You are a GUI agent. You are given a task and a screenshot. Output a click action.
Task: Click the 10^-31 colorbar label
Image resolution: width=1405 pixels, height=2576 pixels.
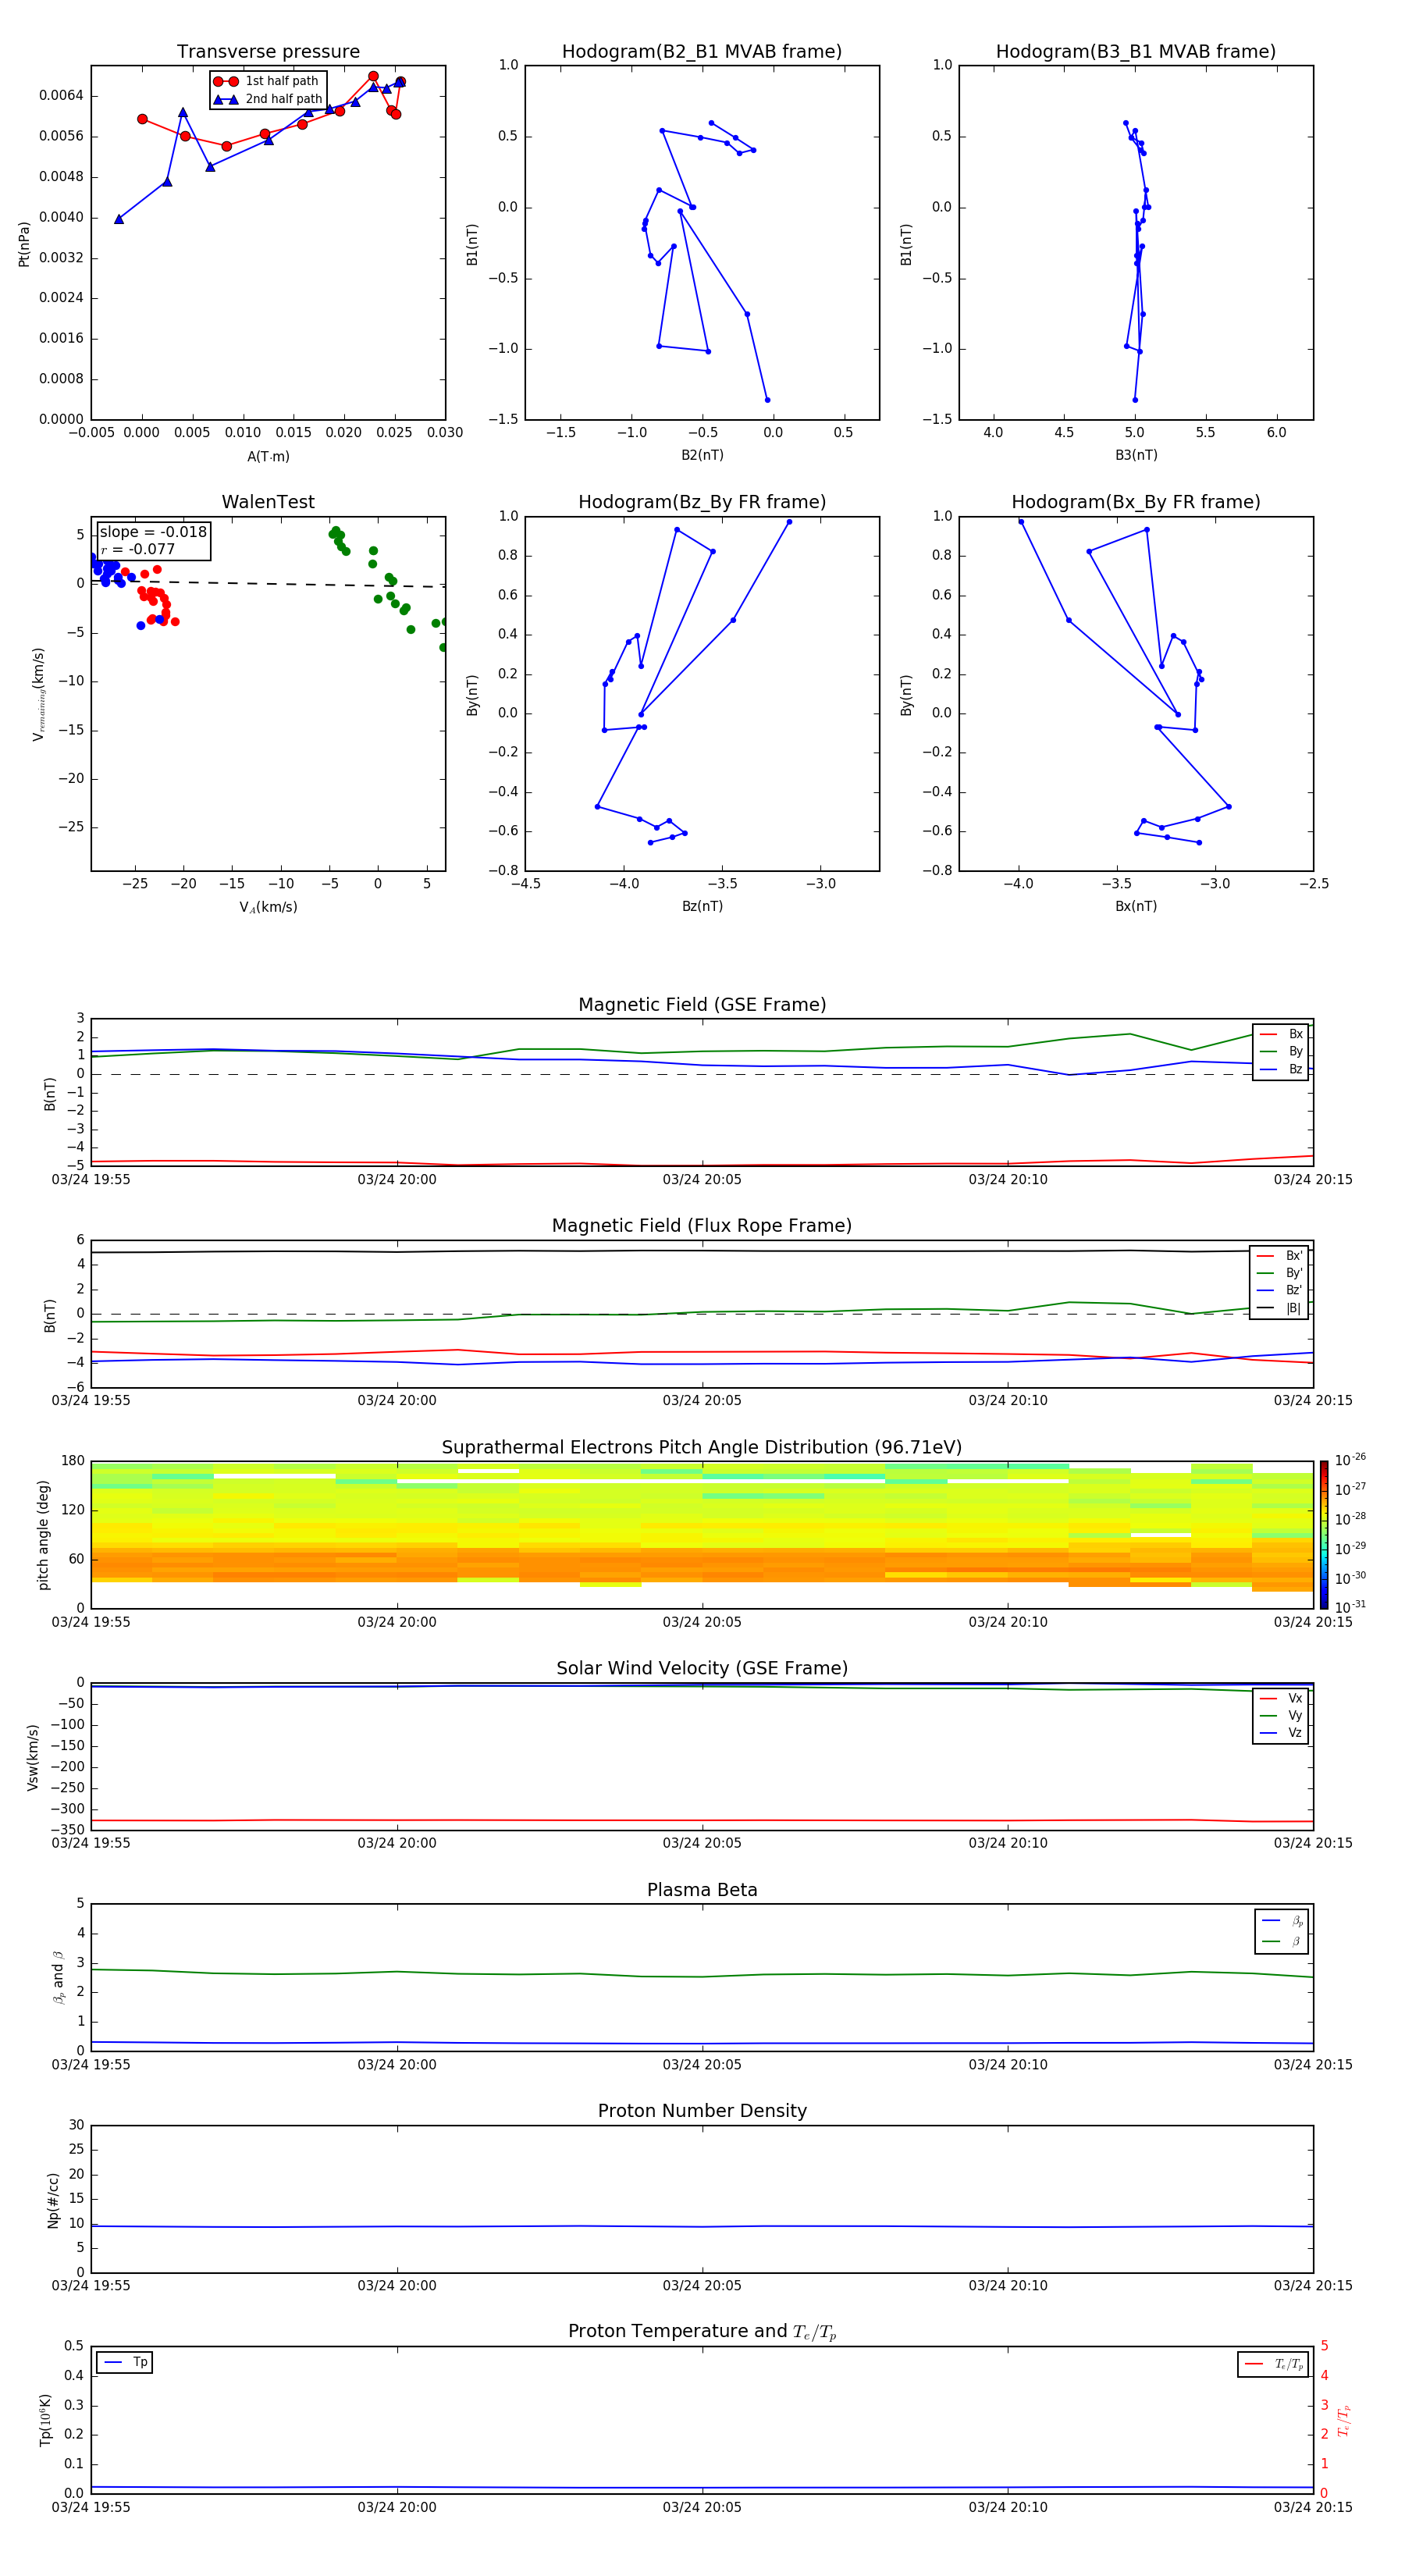[x=1350, y=1607]
